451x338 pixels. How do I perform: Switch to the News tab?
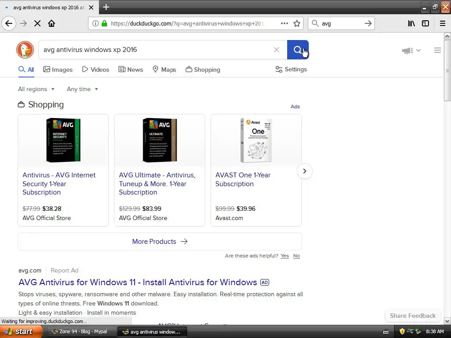point(130,70)
